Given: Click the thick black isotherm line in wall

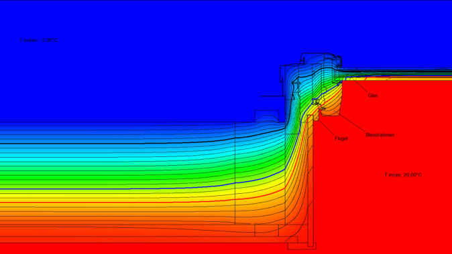Looking at the screenshot, I should (x=115, y=143).
